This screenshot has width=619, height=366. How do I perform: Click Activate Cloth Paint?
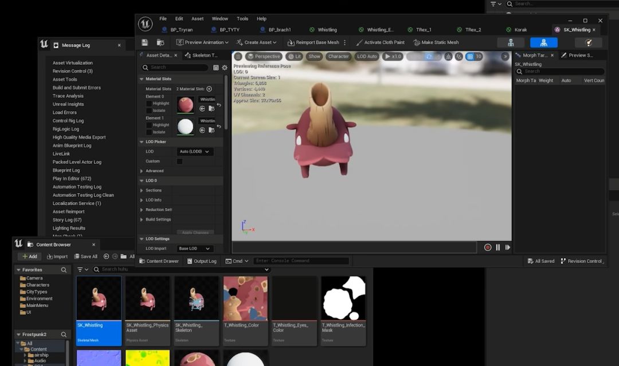[380, 42]
